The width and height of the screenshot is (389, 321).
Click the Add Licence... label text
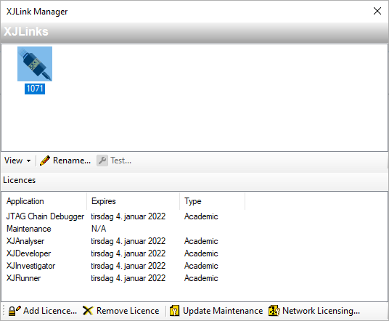point(50,311)
